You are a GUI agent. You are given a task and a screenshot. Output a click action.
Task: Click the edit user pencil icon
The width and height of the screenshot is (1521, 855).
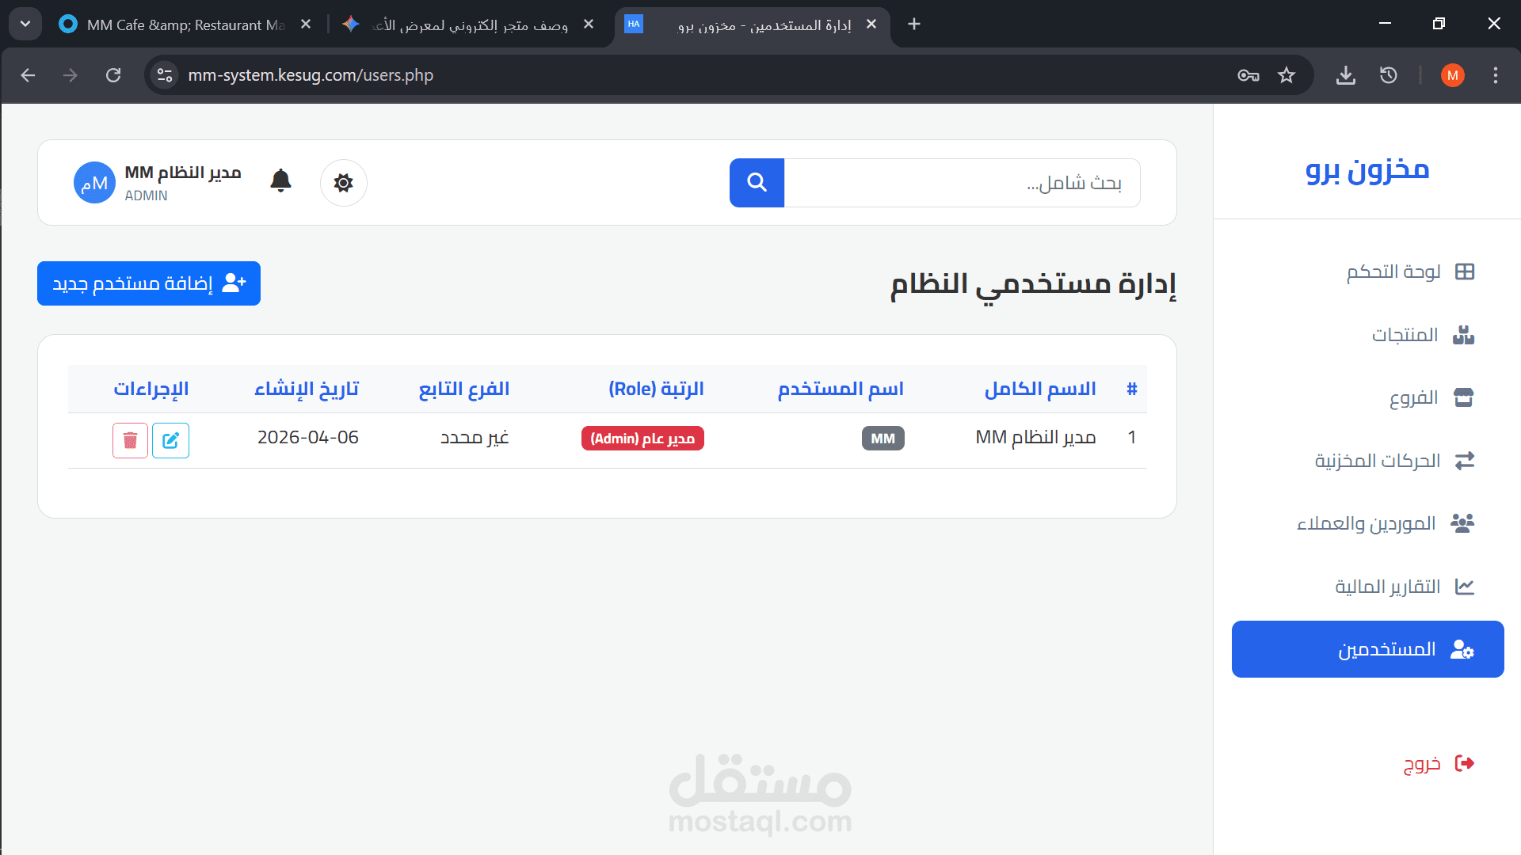click(x=170, y=440)
